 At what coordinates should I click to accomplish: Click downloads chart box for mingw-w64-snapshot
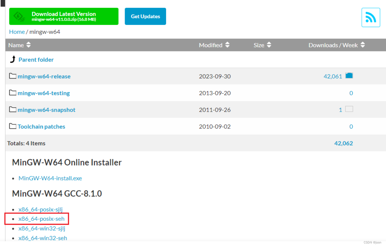point(349,109)
